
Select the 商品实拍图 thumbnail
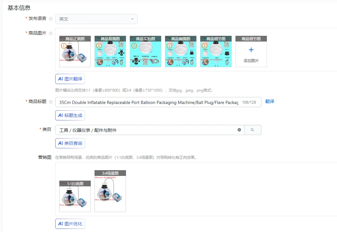(x=146, y=52)
